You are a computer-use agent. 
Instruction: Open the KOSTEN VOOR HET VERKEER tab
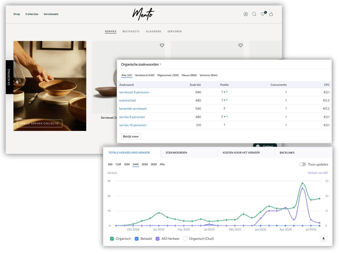[x=241, y=153]
